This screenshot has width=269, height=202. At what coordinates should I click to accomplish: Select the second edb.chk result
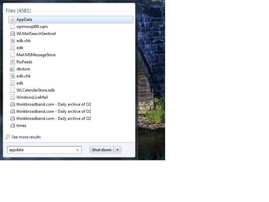71,76
